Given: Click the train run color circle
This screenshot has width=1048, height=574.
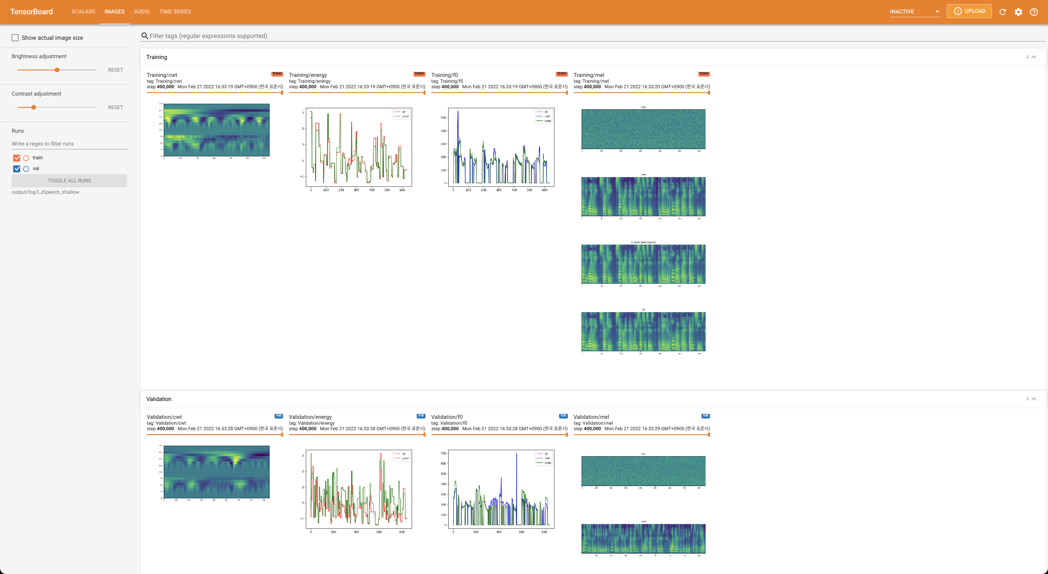Looking at the screenshot, I should pos(26,158).
